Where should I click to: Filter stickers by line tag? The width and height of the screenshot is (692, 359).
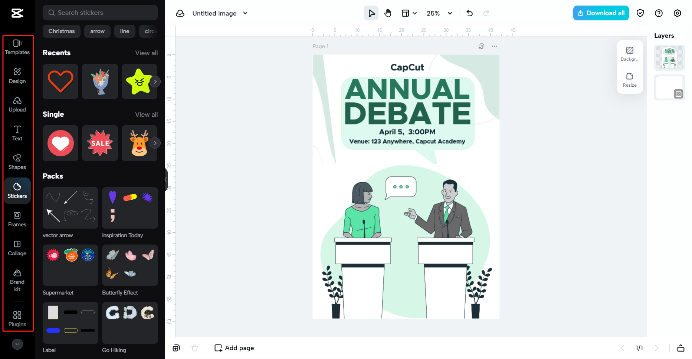pyautogui.click(x=125, y=31)
